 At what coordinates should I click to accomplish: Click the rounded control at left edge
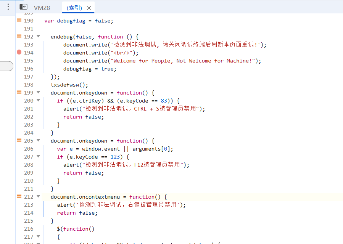click(6, 66)
